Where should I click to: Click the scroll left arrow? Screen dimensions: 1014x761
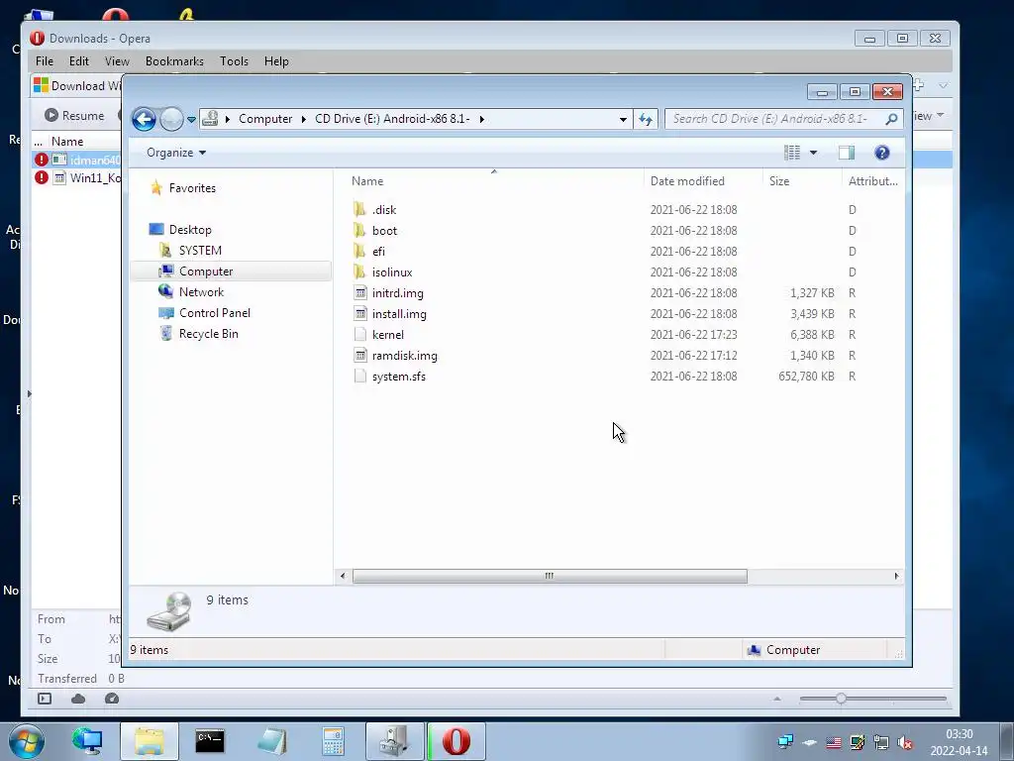(343, 576)
